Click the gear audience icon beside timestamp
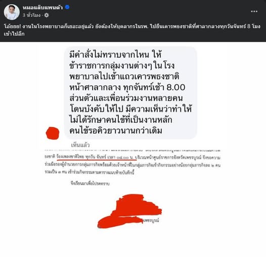Image resolution: width=266 pixels, height=257 pixels. (47, 15)
